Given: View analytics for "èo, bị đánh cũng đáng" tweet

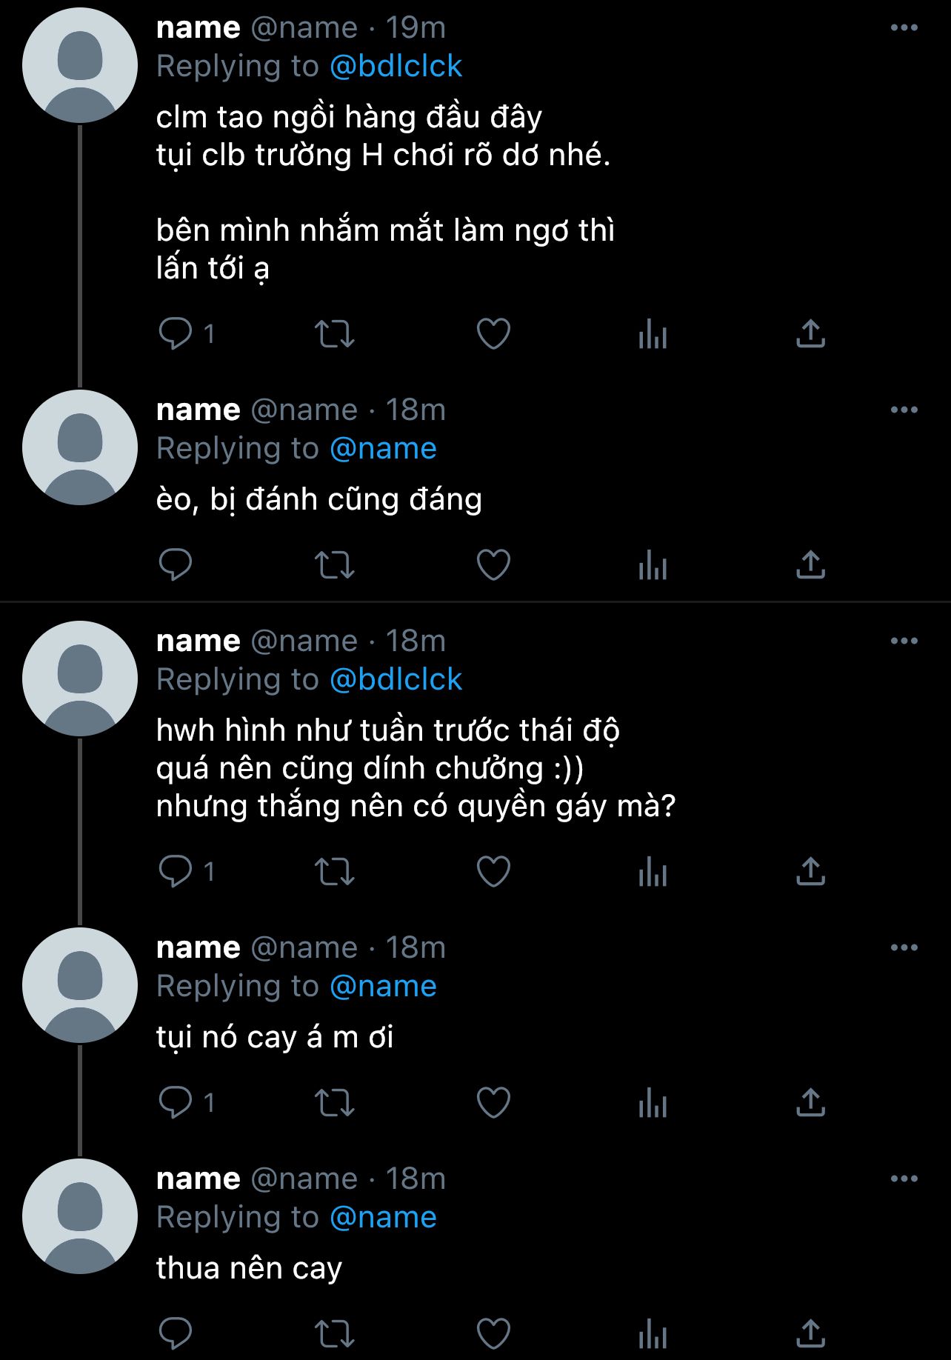Looking at the screenshot, I should [653, 565].
